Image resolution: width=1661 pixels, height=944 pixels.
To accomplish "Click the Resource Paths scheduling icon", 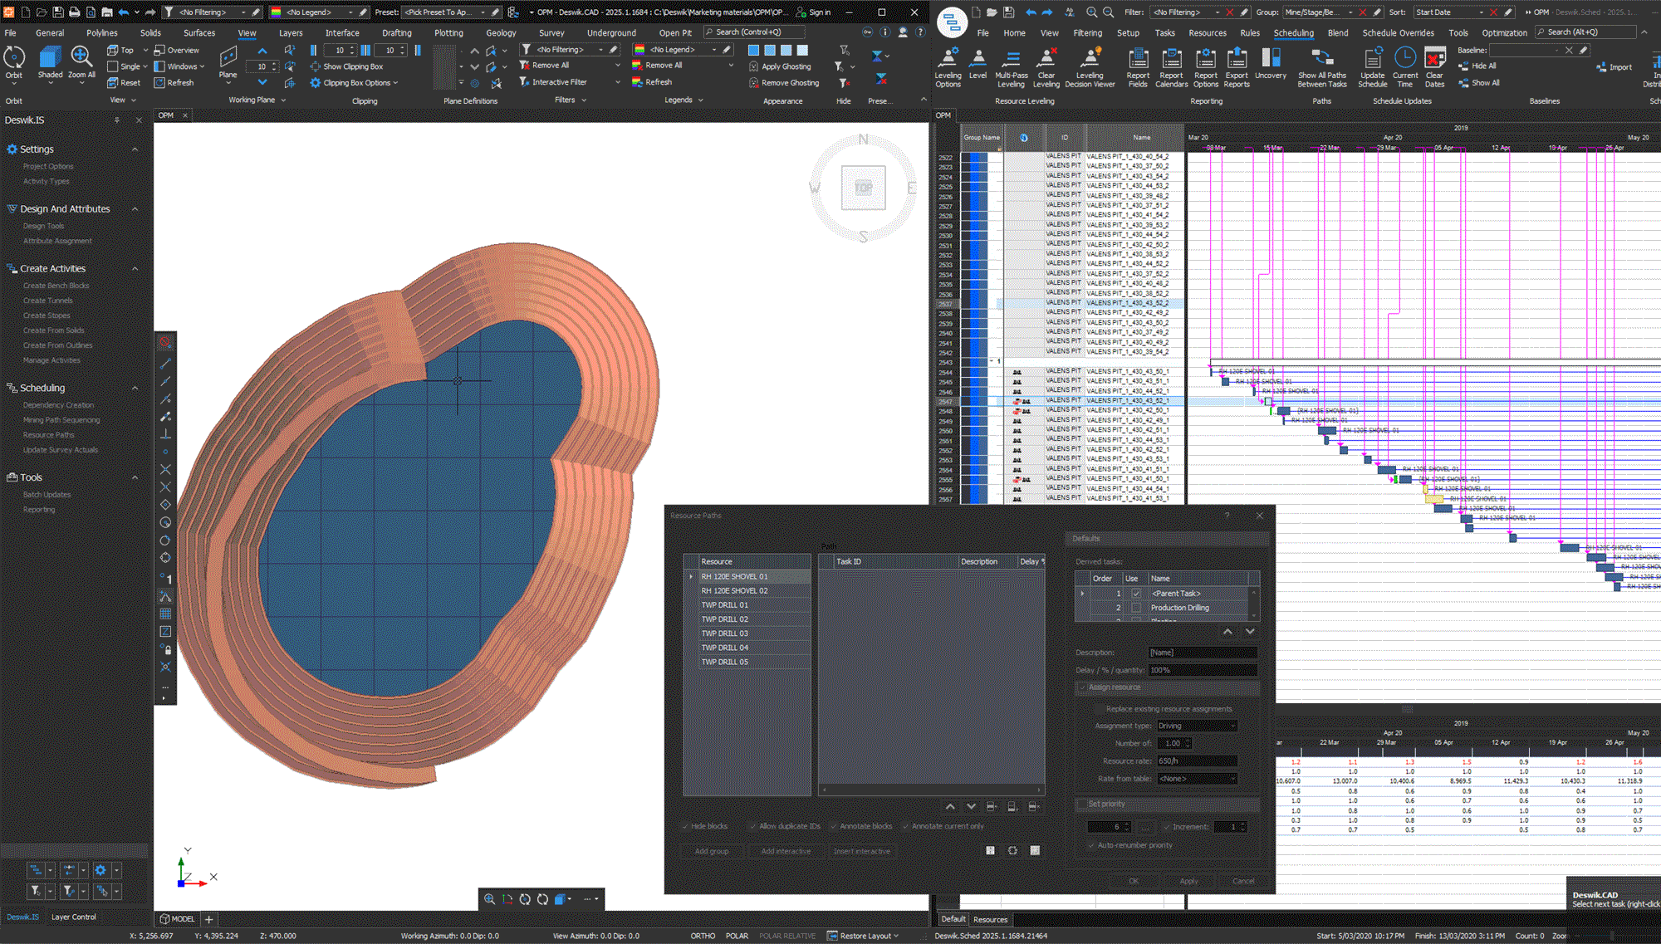I will 47,434.
